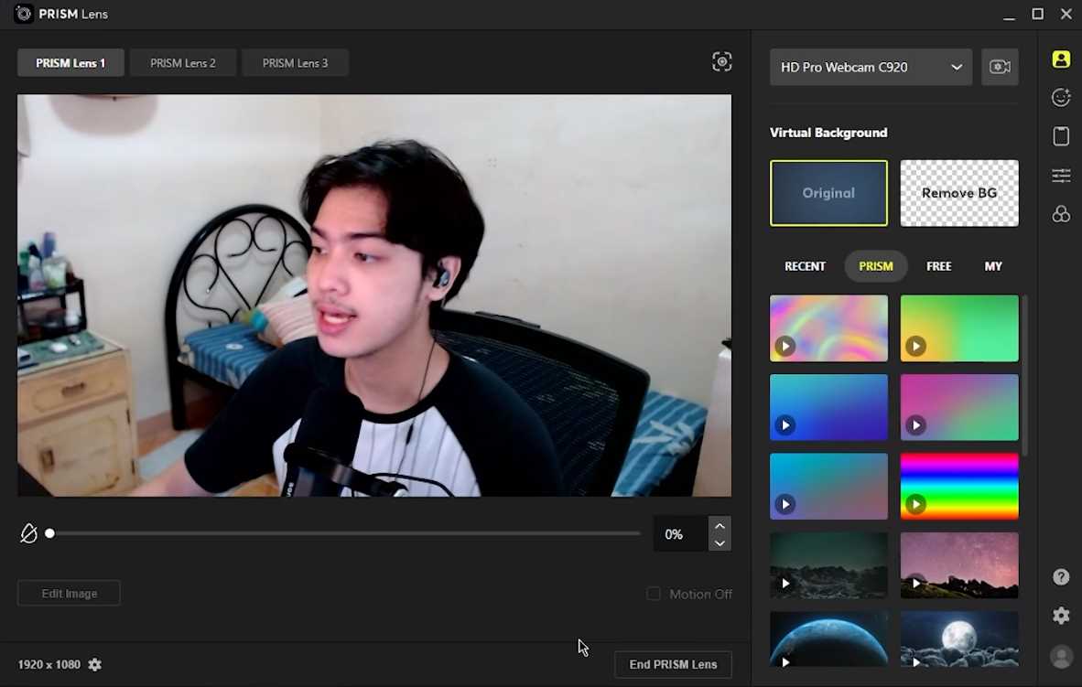The width and height of the screenshot is (1082, 687).
Task: Switch to PRISM Lens 2 tab
Action: [x=183, y=63]
